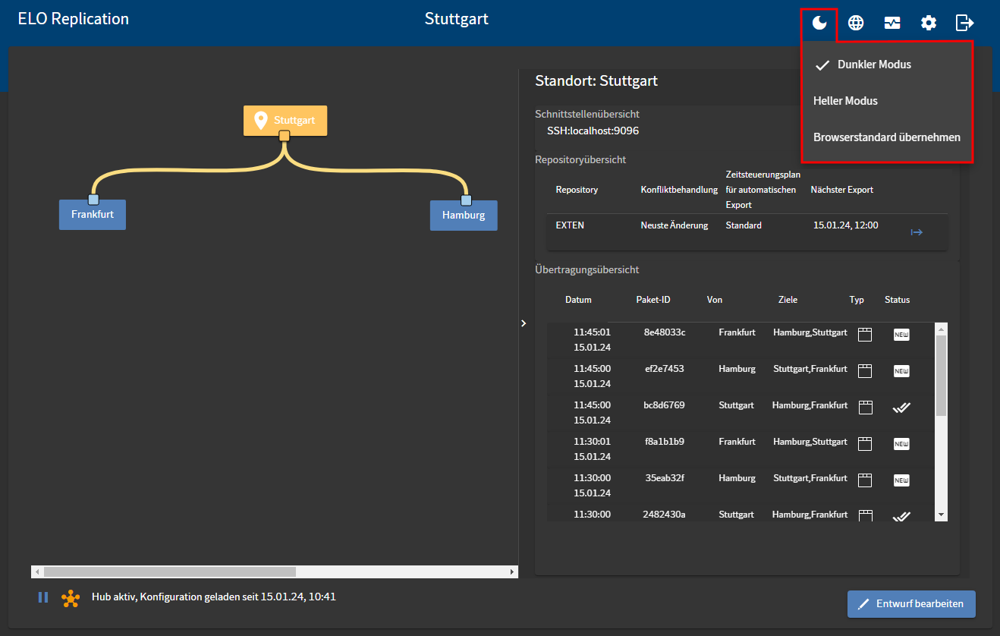Open settings gear in header
The width and height of the screenshot is (1000, 636).
pyautogui.click(x=929, y=23)
